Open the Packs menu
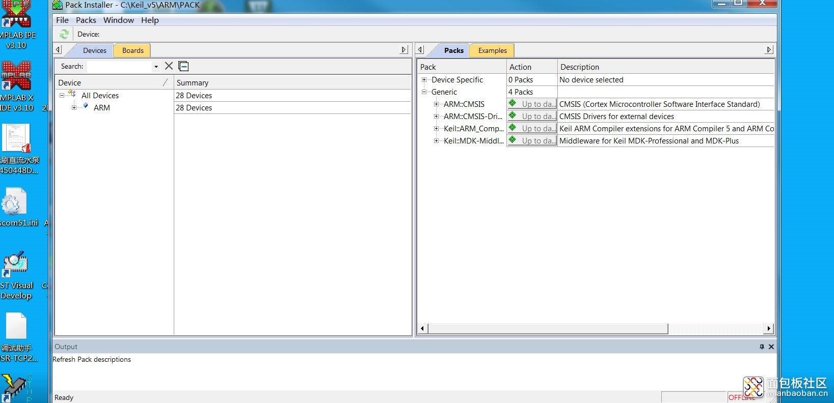834x403 pixels. [x=86, y=20]
